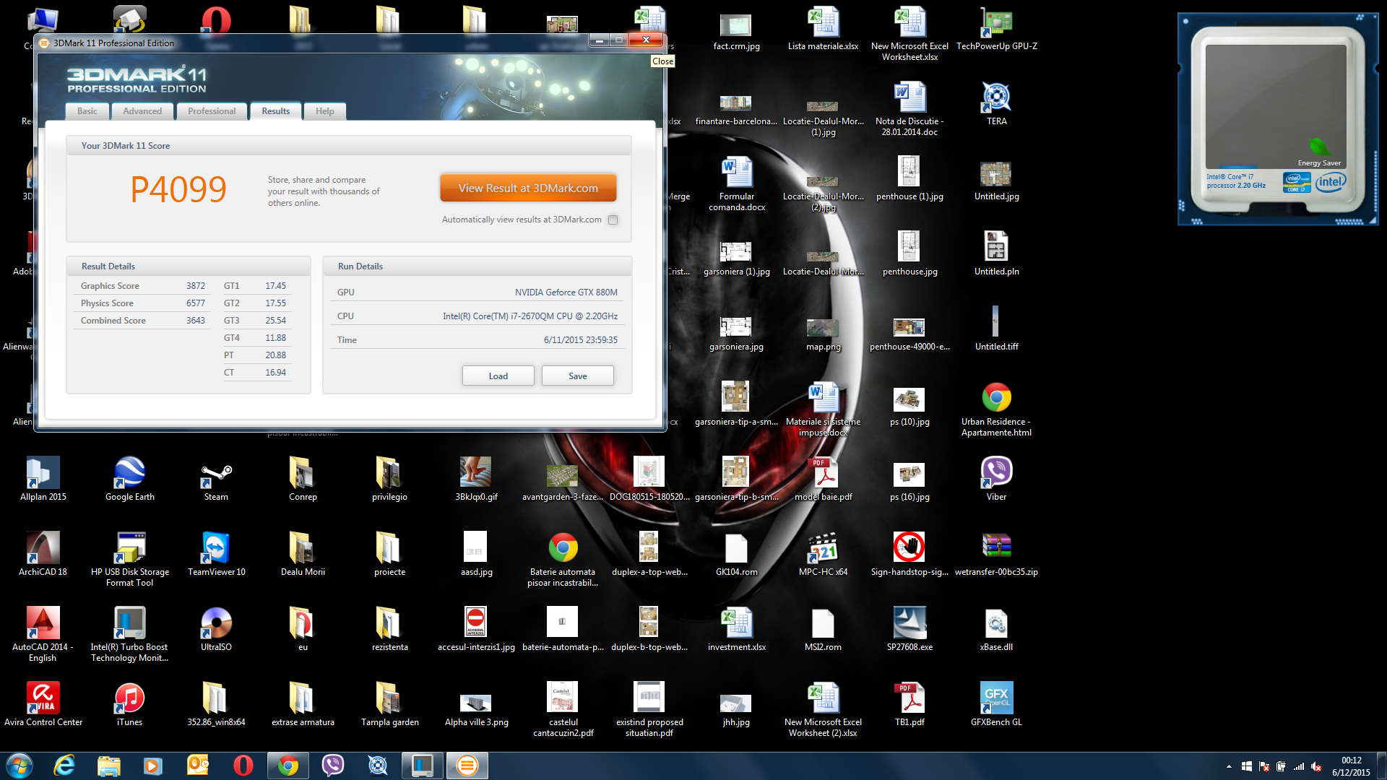Select the Professional tab

[212, 111]
